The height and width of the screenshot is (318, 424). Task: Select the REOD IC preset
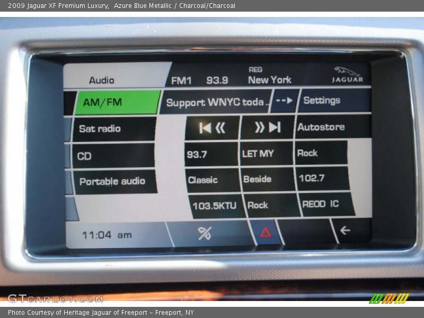click(x=326, y=204)
